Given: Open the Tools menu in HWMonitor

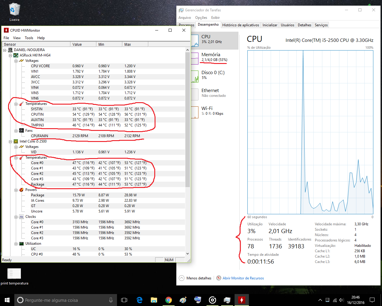Looking at the screenshot, I should (x=29, y=38).
